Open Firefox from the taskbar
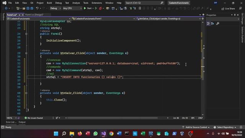245x138 pixels. (80, 133)
